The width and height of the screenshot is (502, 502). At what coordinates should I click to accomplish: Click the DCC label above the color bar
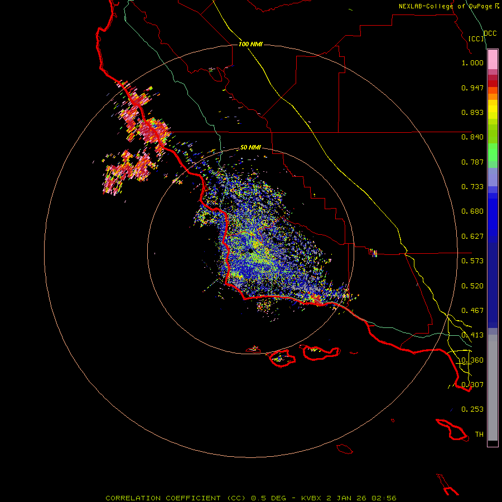(490, 33)
